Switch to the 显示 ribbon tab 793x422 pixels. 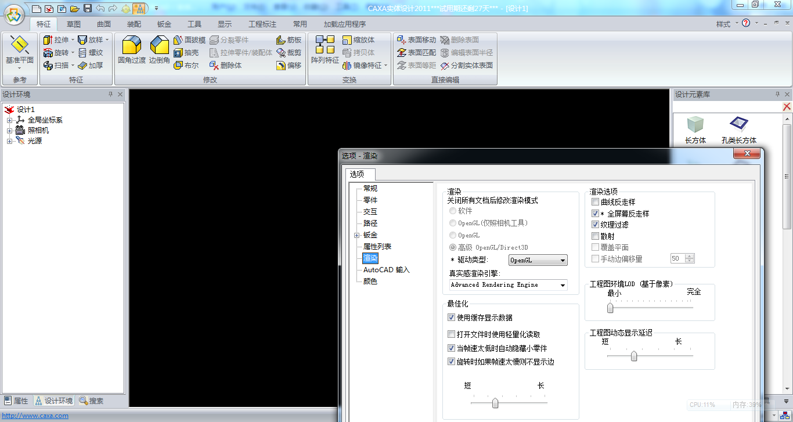[225, 24]
